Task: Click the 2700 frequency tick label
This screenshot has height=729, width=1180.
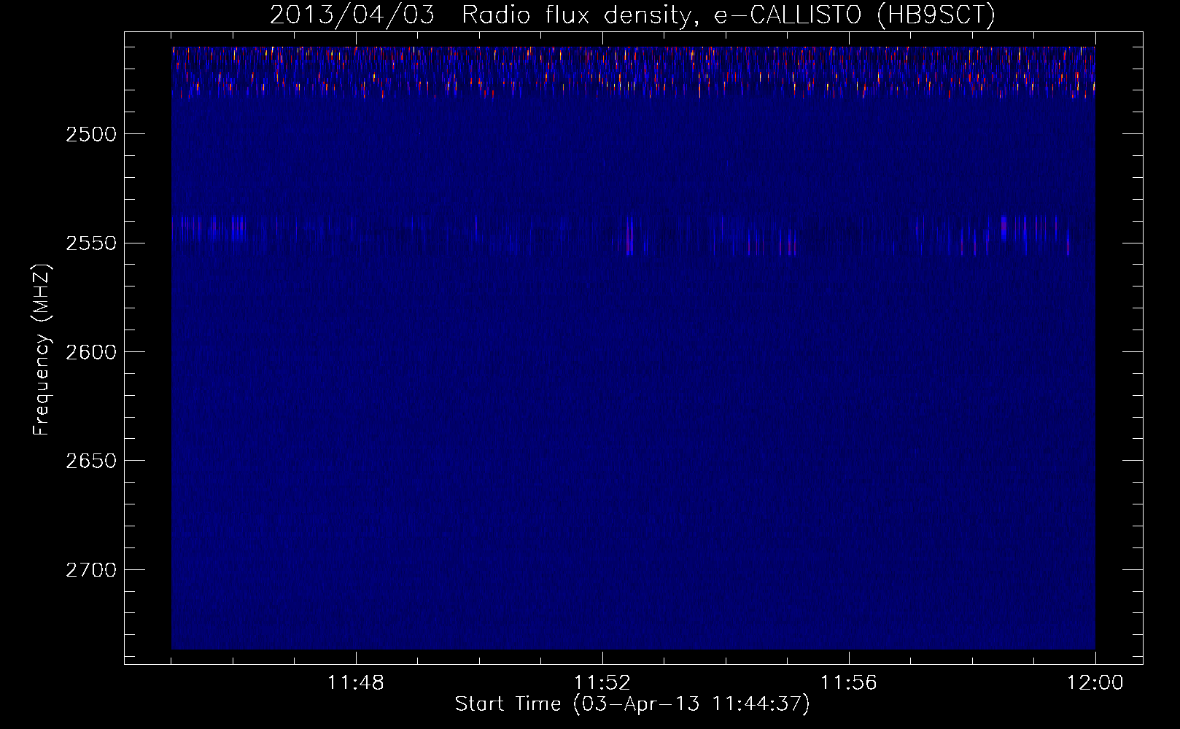Action: click(90, 569)
